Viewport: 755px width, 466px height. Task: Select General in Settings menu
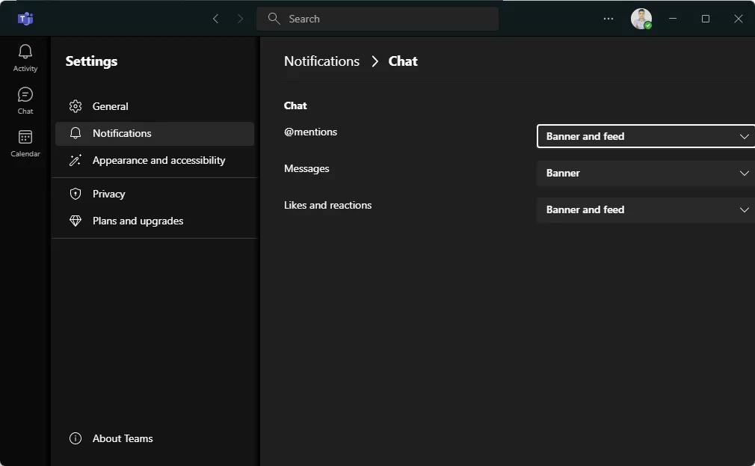pyautogui.click(x=111, y=106)
